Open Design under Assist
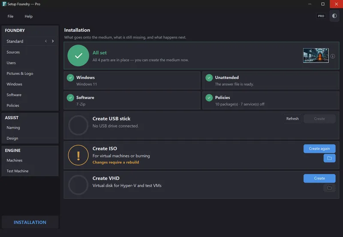The image size is (343, 237). (30, 138)
